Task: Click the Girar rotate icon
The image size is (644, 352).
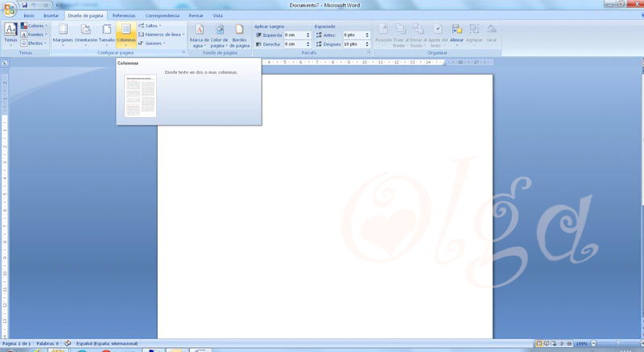Action: coord(492,29)
